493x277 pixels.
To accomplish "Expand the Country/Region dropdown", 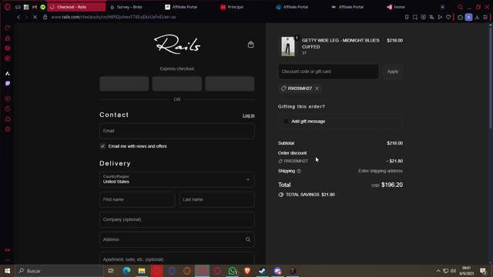I will [x=176, y=179].
